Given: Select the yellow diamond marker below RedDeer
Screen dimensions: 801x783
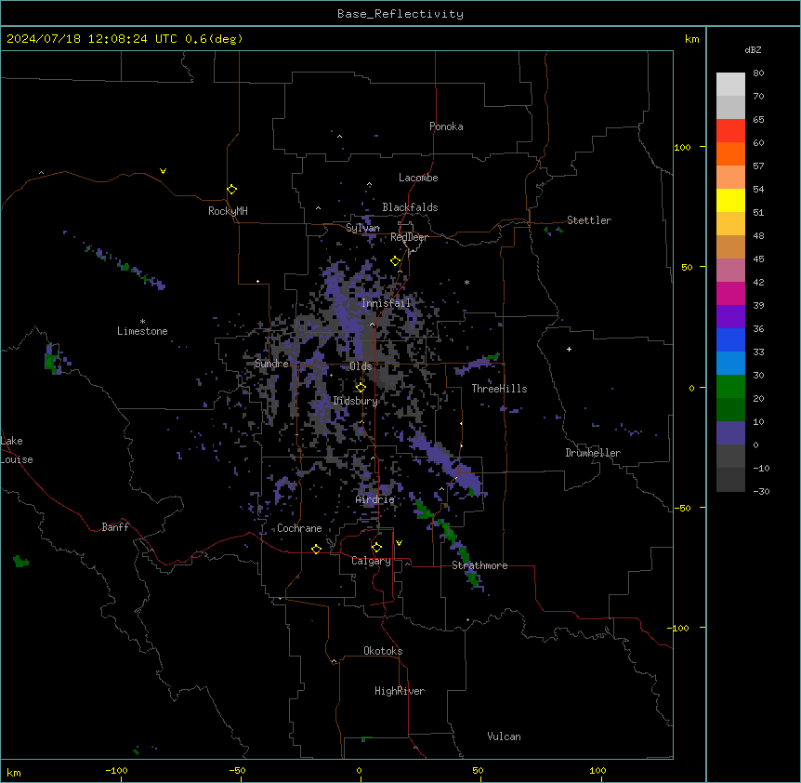Looking at the screenshot, I should pos(396,261).
